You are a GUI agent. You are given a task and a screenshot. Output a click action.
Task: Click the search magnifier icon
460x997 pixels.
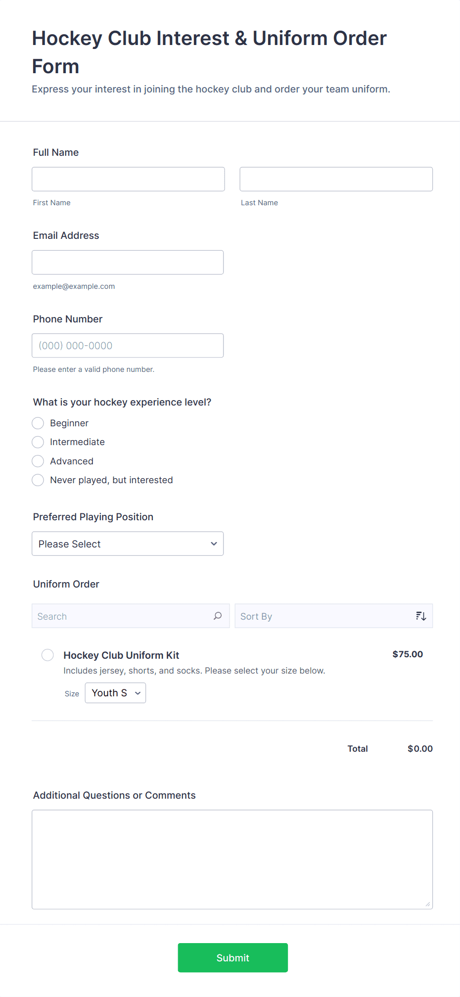pyautogui.click(x=217, y=616)
